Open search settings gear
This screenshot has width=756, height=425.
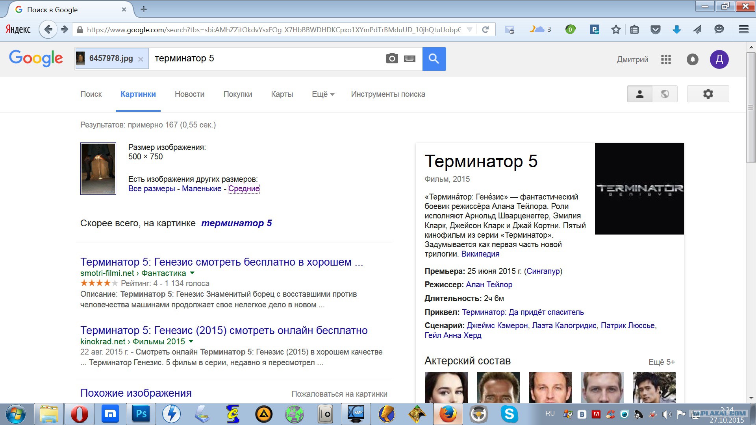(x=708, y=94)
